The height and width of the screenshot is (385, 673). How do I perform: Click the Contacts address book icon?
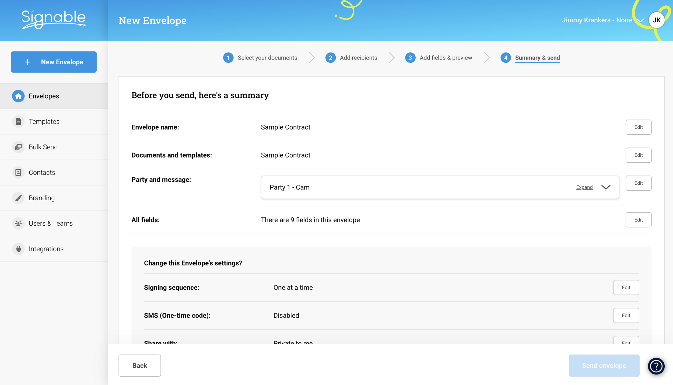pos(18,173)
